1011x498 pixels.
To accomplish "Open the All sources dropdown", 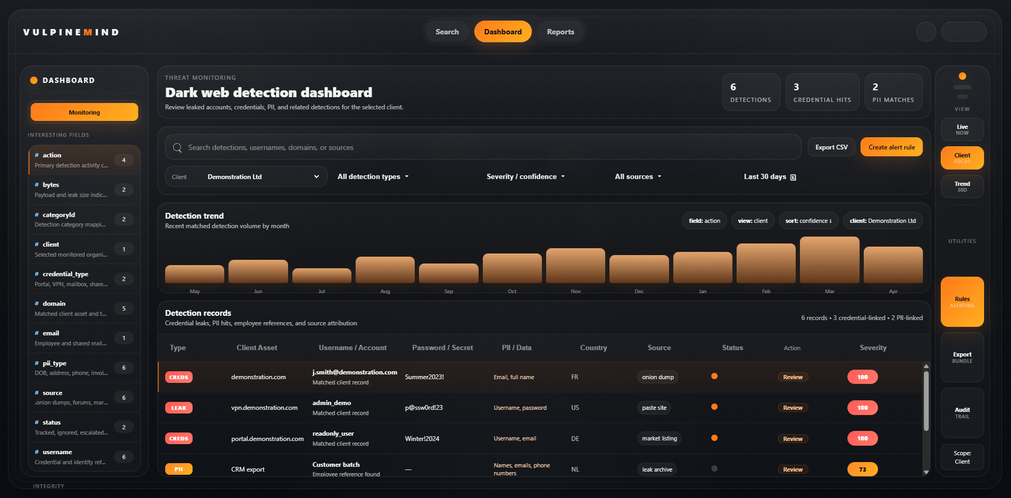I will point(638,176).
